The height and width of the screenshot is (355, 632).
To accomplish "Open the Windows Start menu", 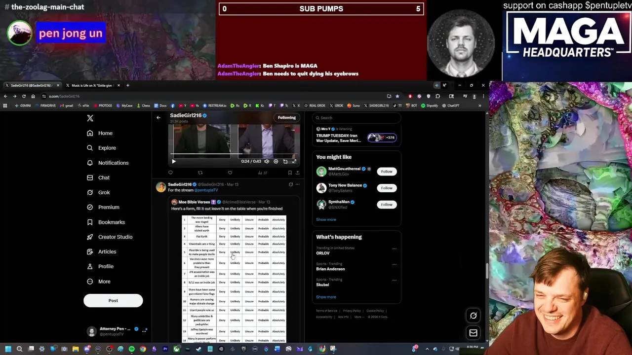I will 8,349.
